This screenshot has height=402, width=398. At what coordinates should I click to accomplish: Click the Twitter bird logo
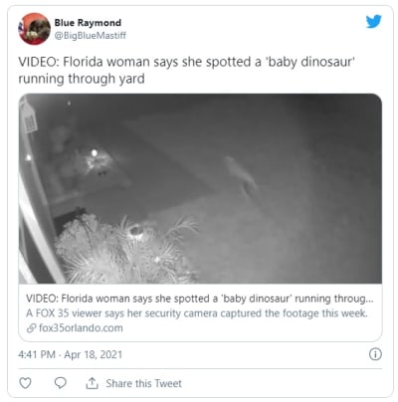click(373, 22)
